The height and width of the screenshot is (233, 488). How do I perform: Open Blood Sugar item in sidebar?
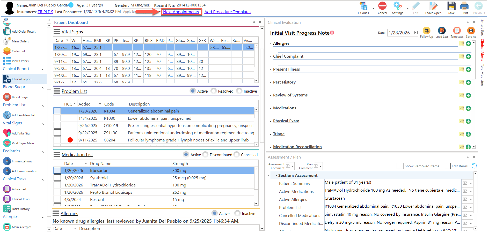point(16,97)
